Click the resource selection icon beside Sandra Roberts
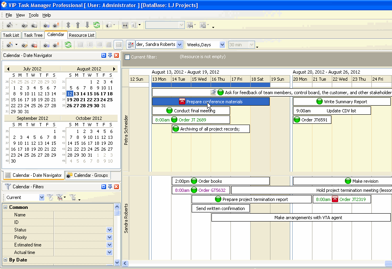Image resolution: width=392 pixels, height=269 pixels. tap(131, 45)
